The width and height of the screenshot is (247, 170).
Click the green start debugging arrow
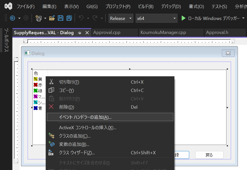coord(183,18)
